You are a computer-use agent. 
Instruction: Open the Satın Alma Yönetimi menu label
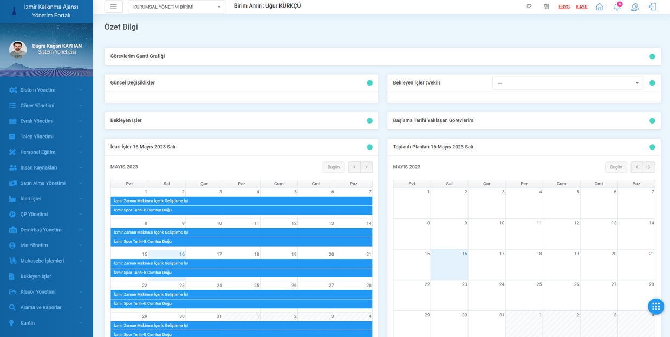coord(43,183)
